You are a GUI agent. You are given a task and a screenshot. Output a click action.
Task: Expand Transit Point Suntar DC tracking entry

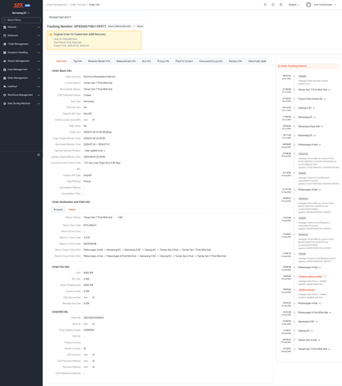click(325, 99)
